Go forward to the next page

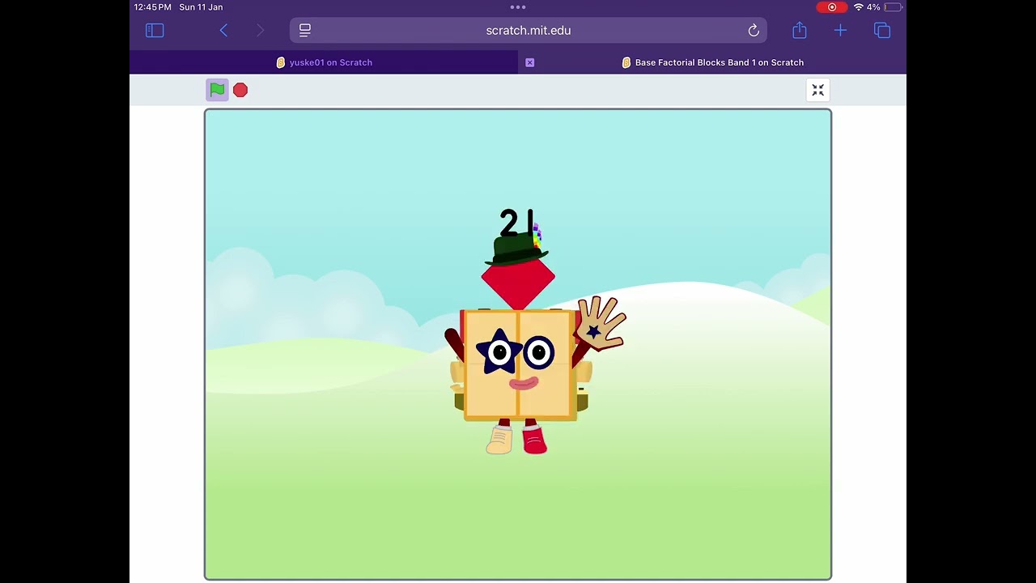click(260, 31)
